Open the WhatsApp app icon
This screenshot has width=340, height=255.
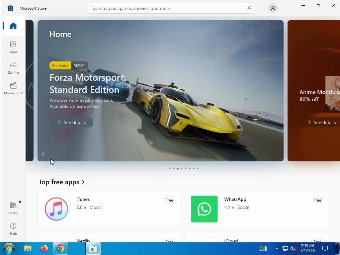[x=204, y=209]
